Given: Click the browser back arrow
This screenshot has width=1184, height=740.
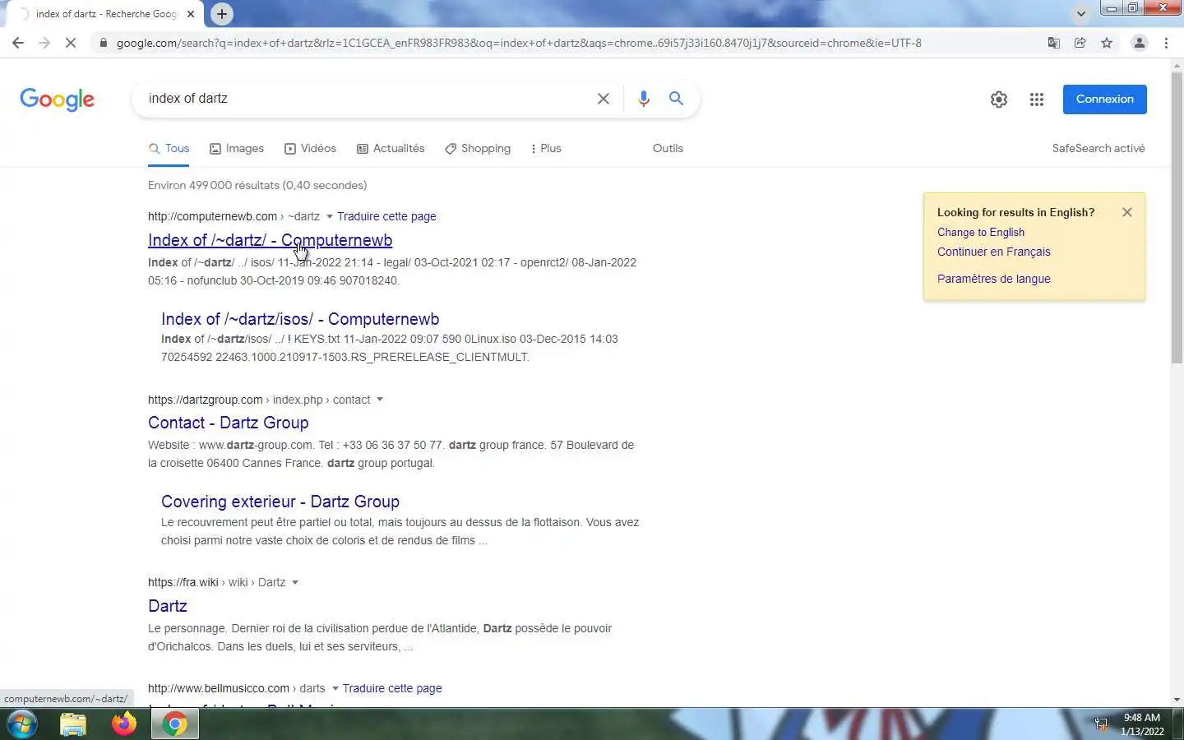Looking at the screenshot, I should pyautogui.click(x=18, y=43).
